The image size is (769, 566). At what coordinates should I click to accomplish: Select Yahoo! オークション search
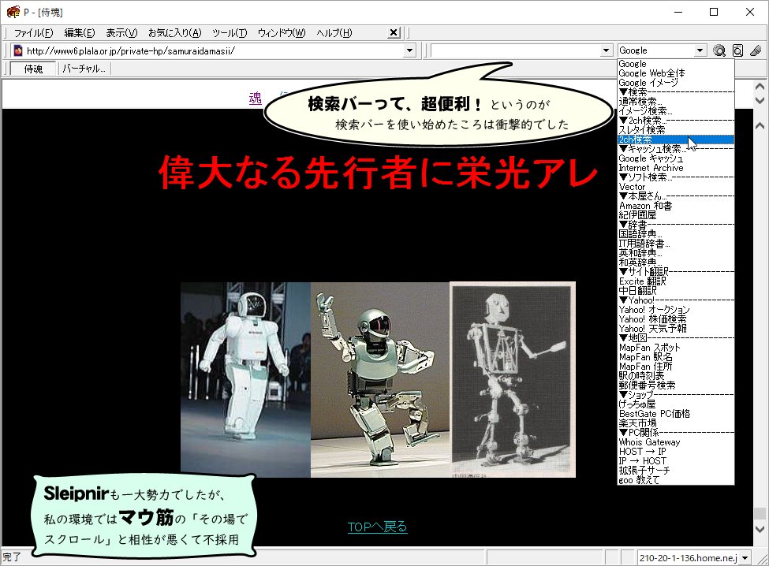click(676, 310)
